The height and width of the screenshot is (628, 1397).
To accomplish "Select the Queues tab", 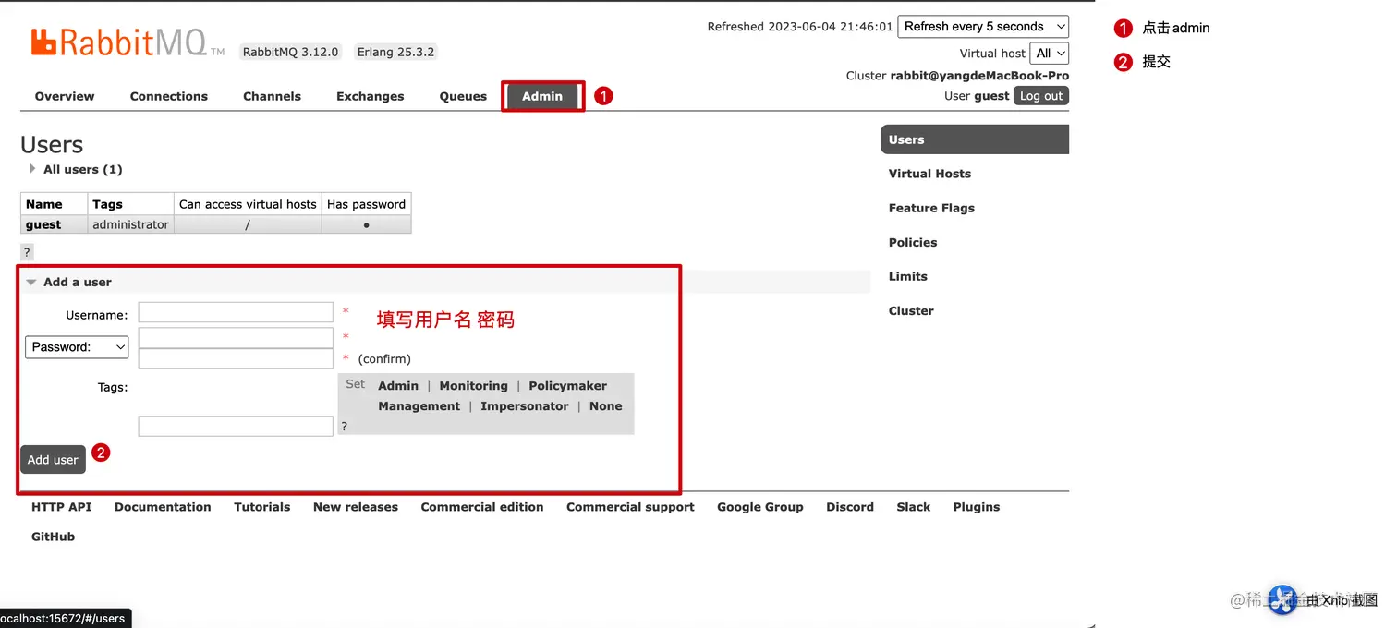I will 463,96.
